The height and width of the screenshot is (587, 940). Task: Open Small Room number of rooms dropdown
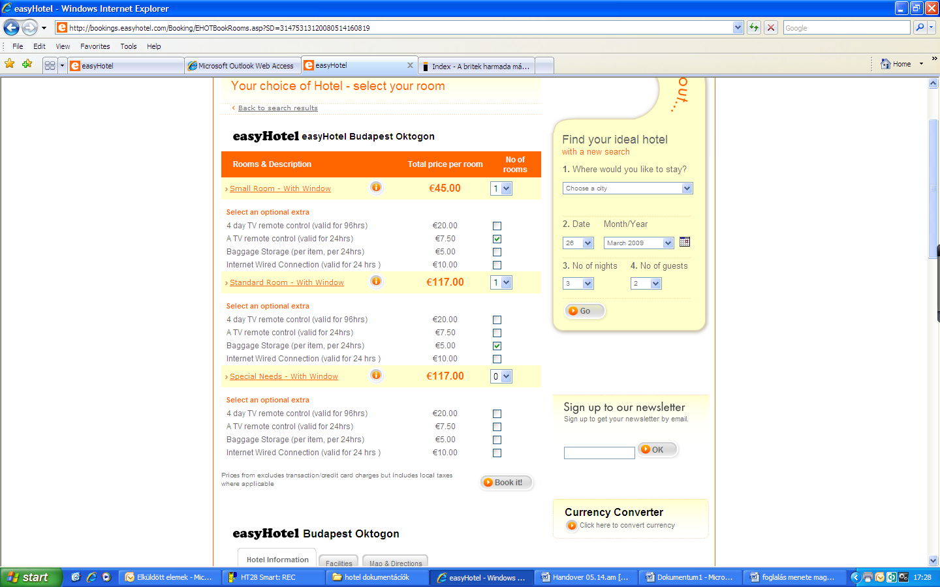pos(501,188)
